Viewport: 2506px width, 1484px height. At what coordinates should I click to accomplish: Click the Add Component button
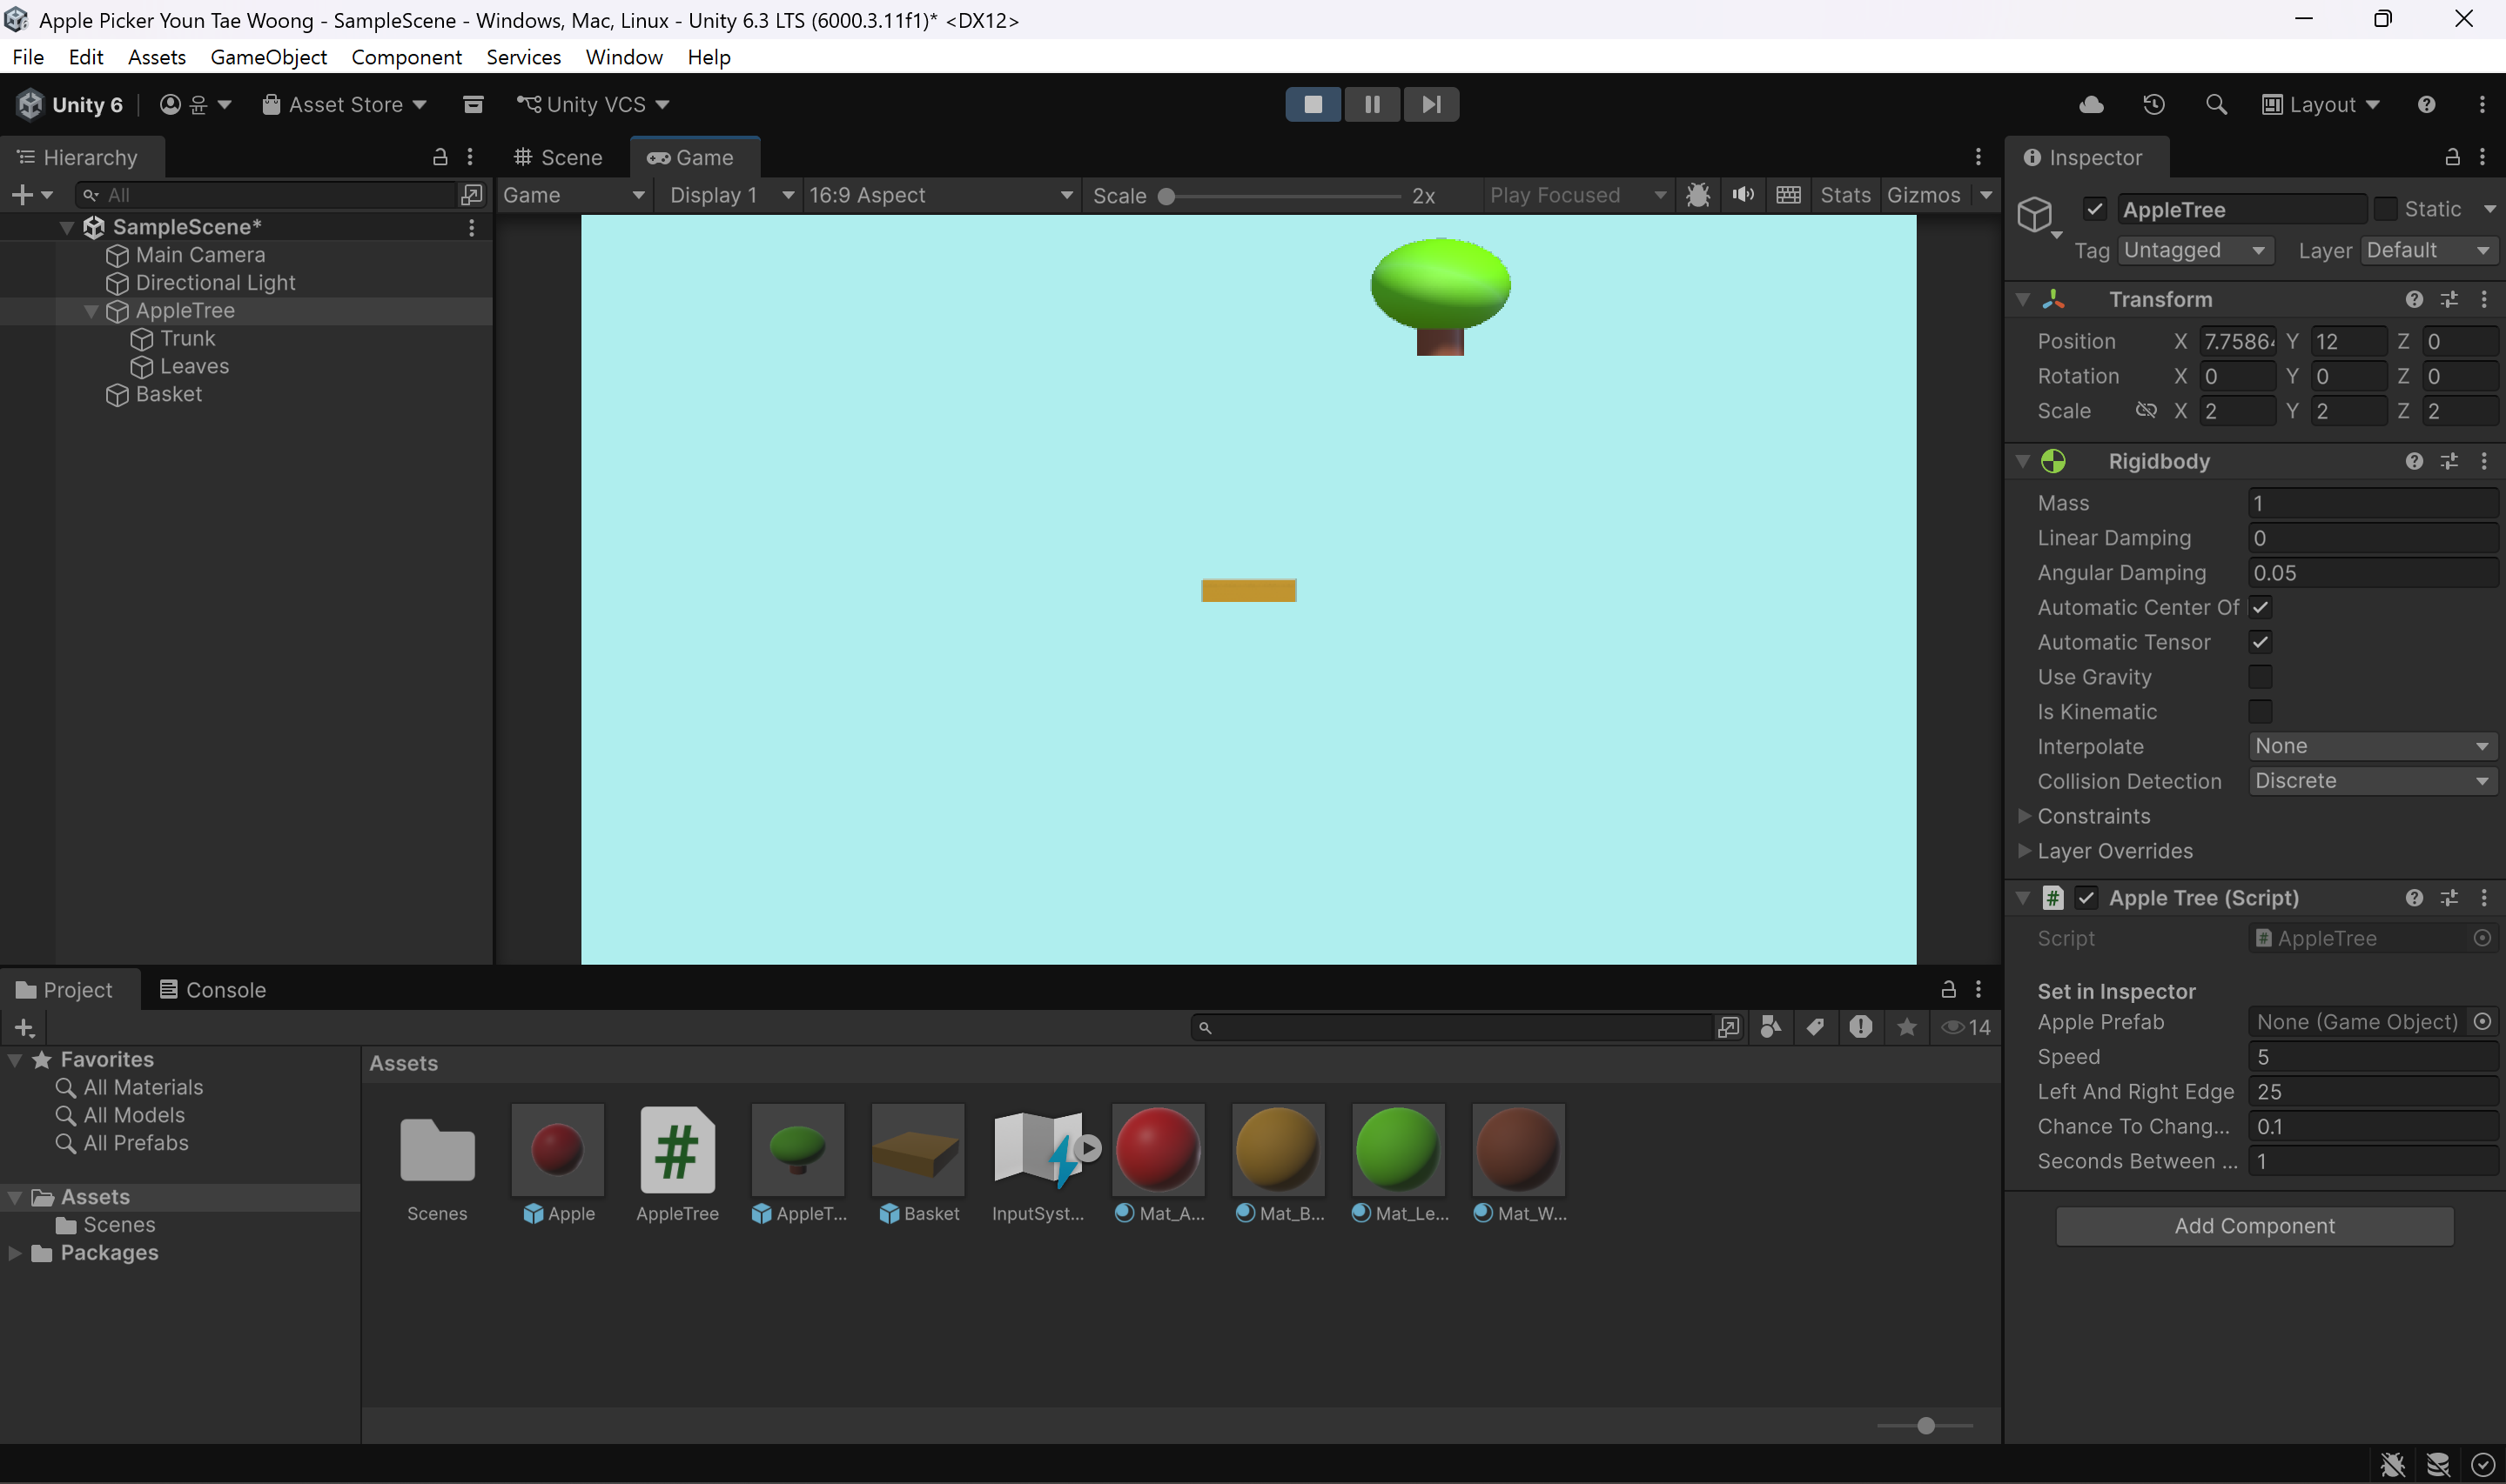[x=2254, y=1226]
